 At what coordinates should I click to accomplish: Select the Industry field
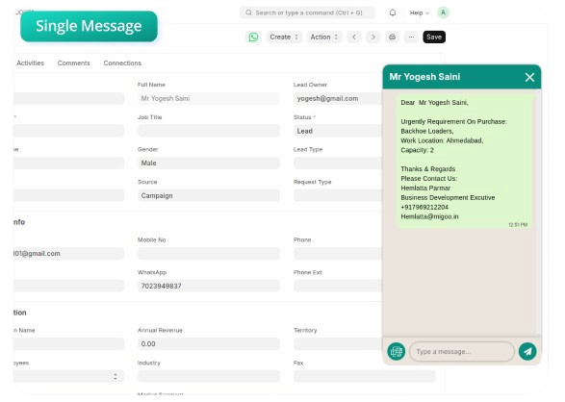[208, 376]
